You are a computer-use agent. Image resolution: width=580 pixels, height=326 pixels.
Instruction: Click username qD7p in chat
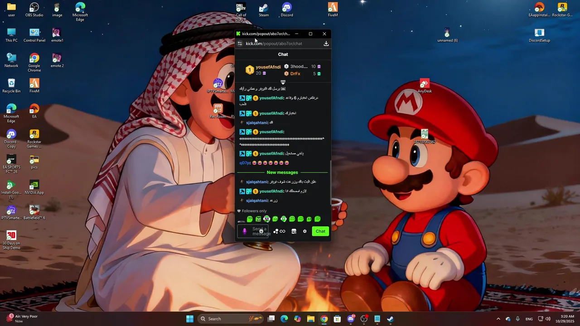[x=244, y=163]
